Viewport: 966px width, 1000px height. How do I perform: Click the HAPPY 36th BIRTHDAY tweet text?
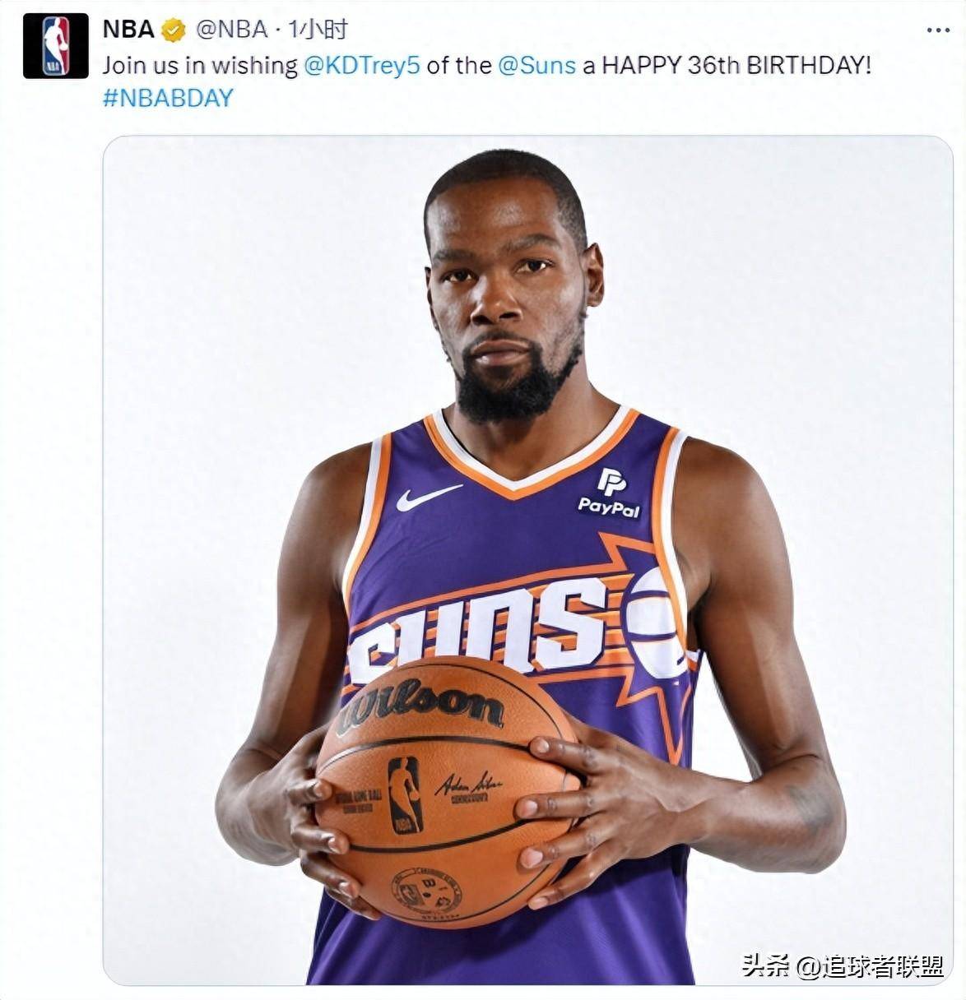coord(736,66)
